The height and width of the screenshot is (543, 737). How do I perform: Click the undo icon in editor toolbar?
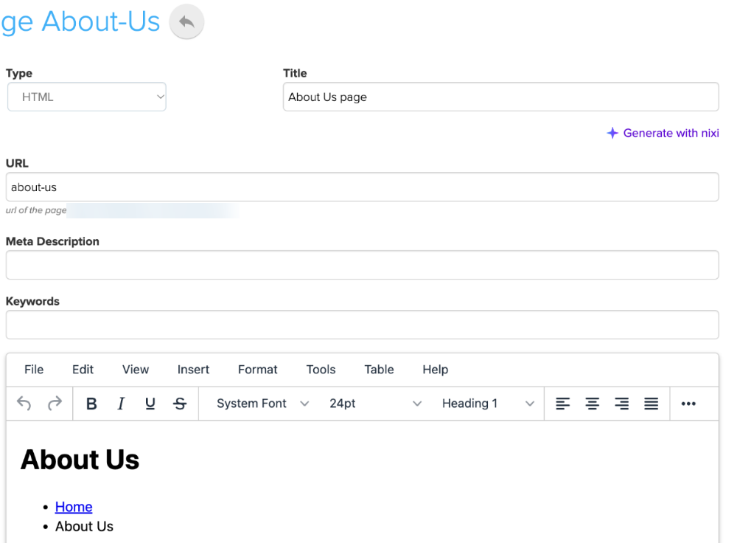click(24, 404)
